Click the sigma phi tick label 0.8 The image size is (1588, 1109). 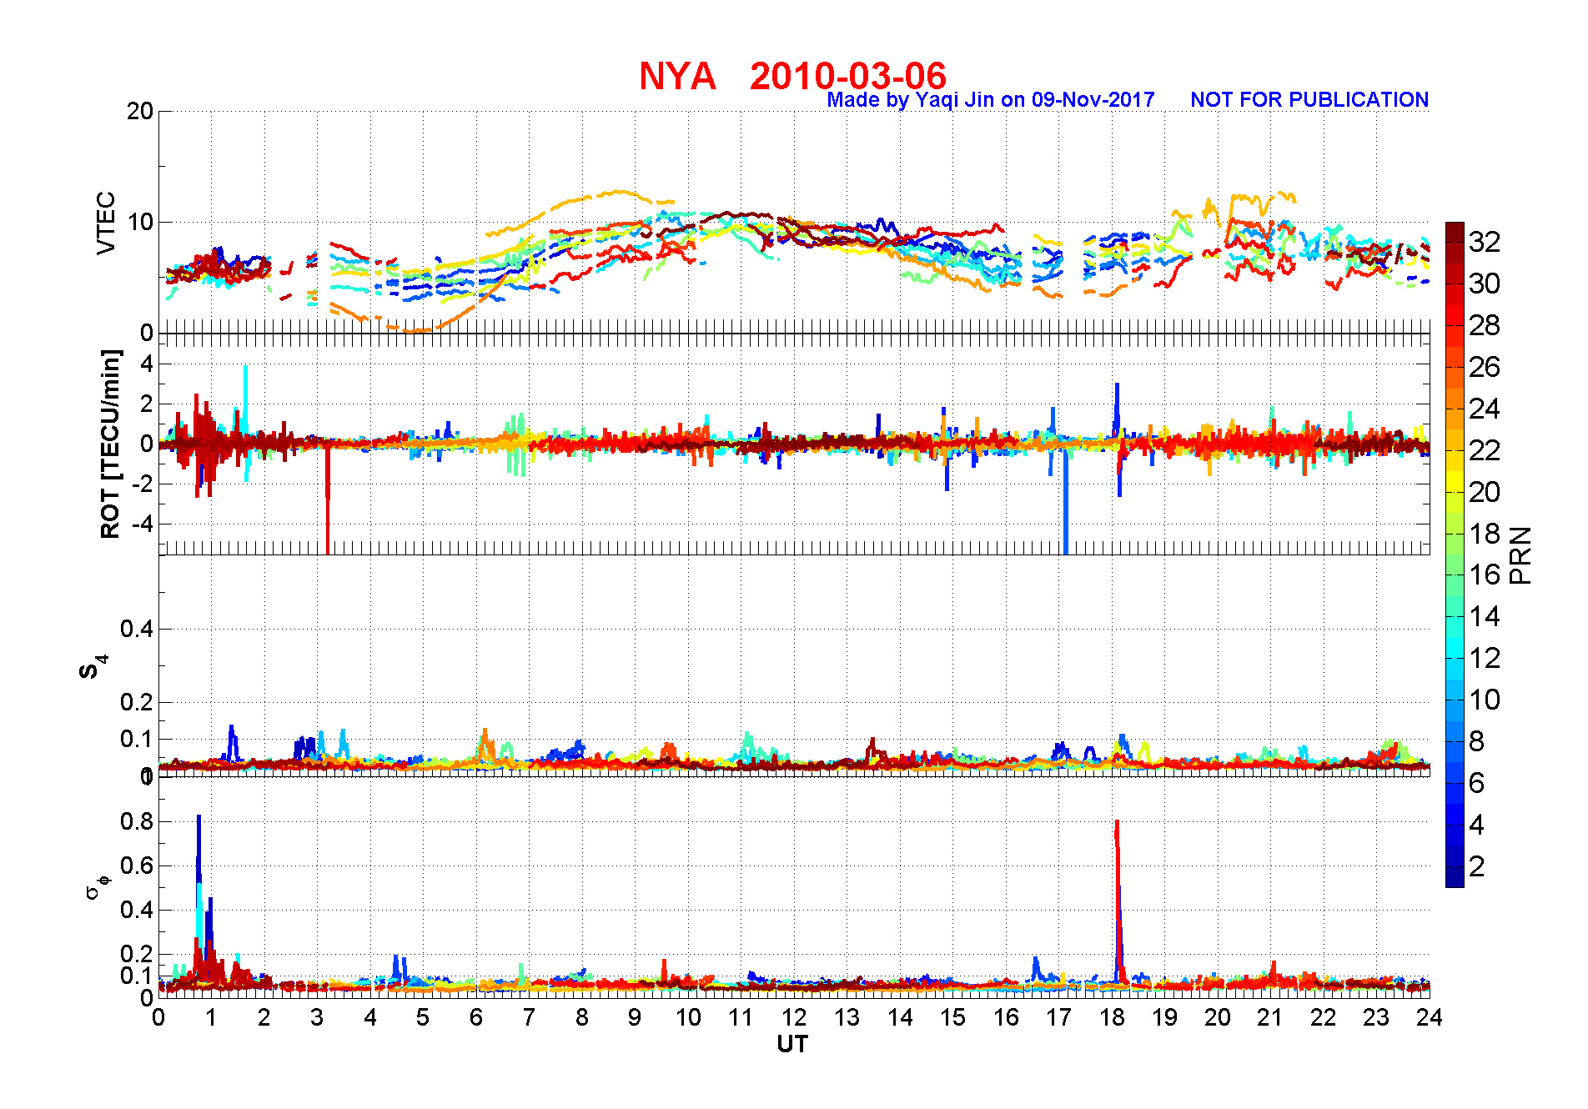(137, 821)
